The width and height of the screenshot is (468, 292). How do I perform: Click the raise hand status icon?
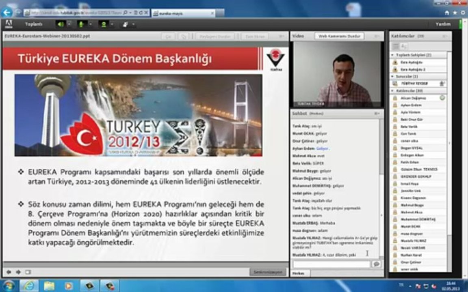[x=126, y=24]
